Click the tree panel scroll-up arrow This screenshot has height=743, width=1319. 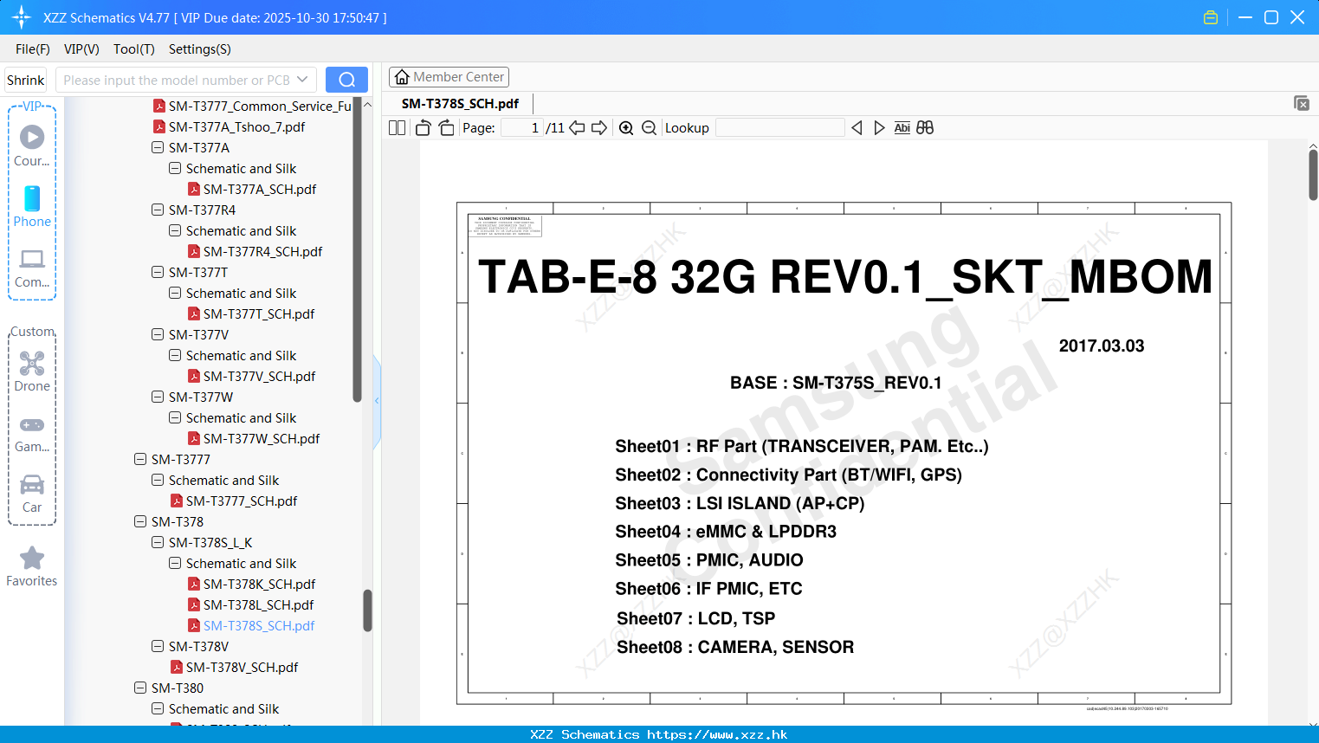coord(367,105)
